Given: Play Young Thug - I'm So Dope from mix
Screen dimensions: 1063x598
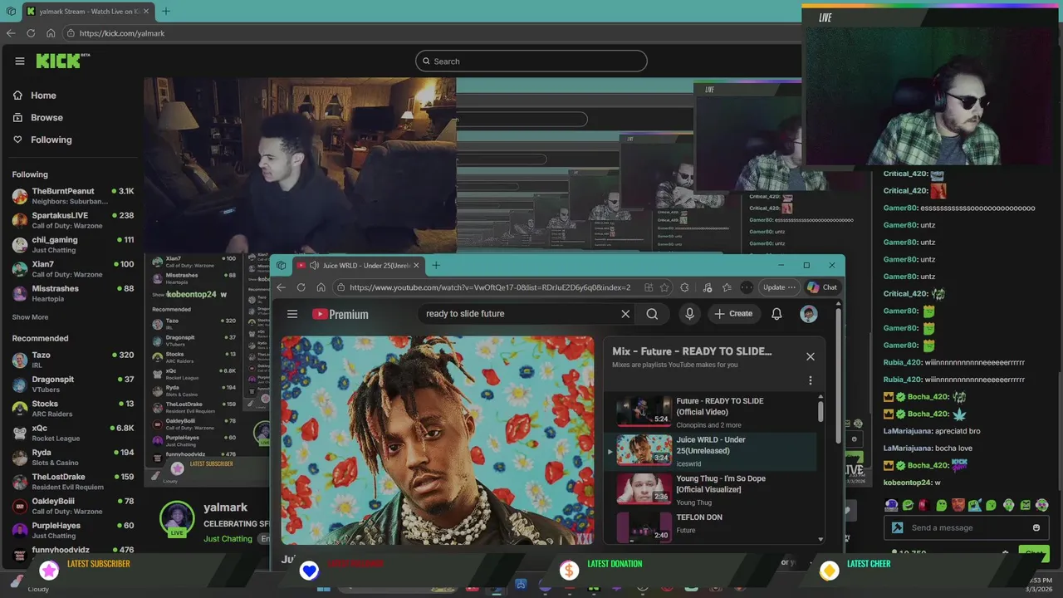Looking at the screenshot, I should pos(710,489).
